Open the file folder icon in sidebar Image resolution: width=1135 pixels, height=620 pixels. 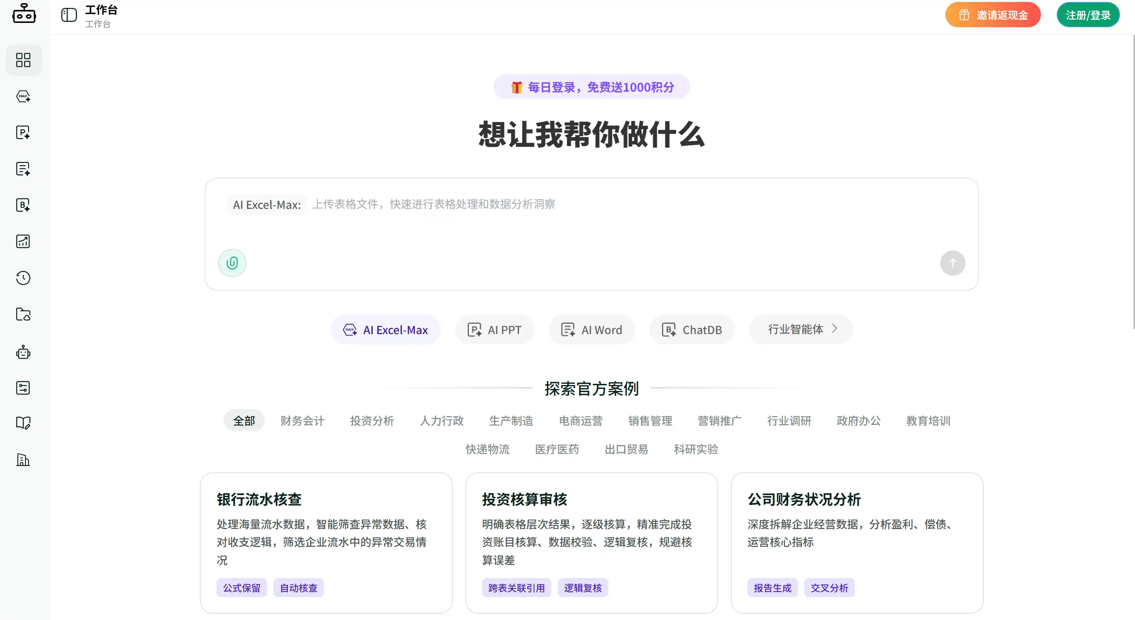click(23, 314)
